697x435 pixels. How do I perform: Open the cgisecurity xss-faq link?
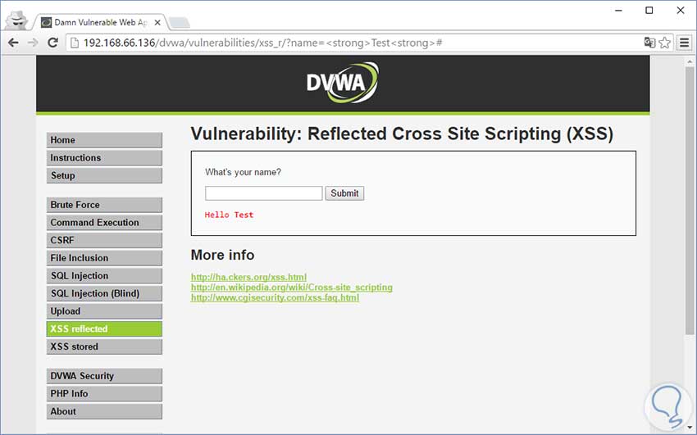pyautogui.click(x=275, y=297)
